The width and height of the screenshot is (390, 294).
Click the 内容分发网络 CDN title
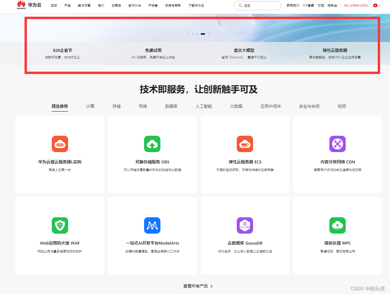[x=338, y=162]
